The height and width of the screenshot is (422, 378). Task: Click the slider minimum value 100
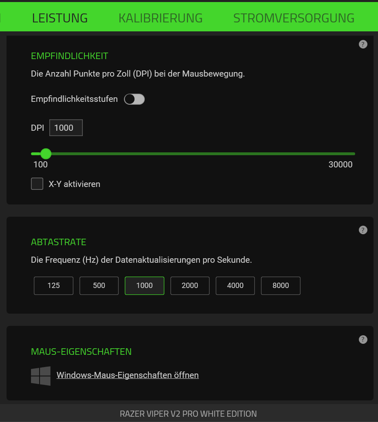point(40,165)
